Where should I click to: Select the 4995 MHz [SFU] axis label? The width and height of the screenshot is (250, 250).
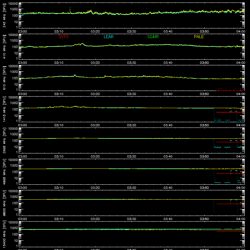[4, 172]
